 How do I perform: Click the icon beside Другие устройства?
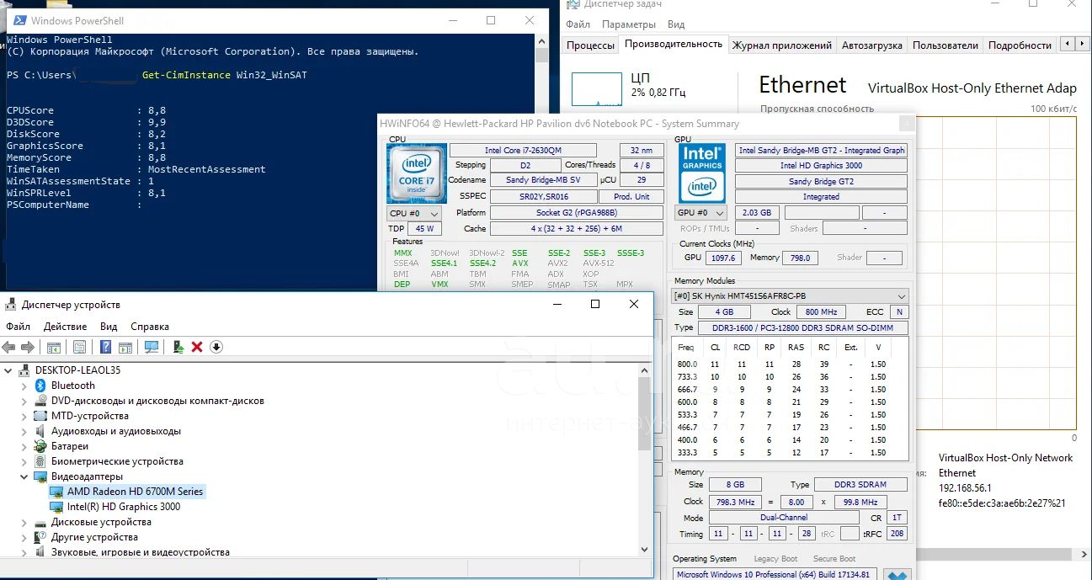(x=40, y=537)
